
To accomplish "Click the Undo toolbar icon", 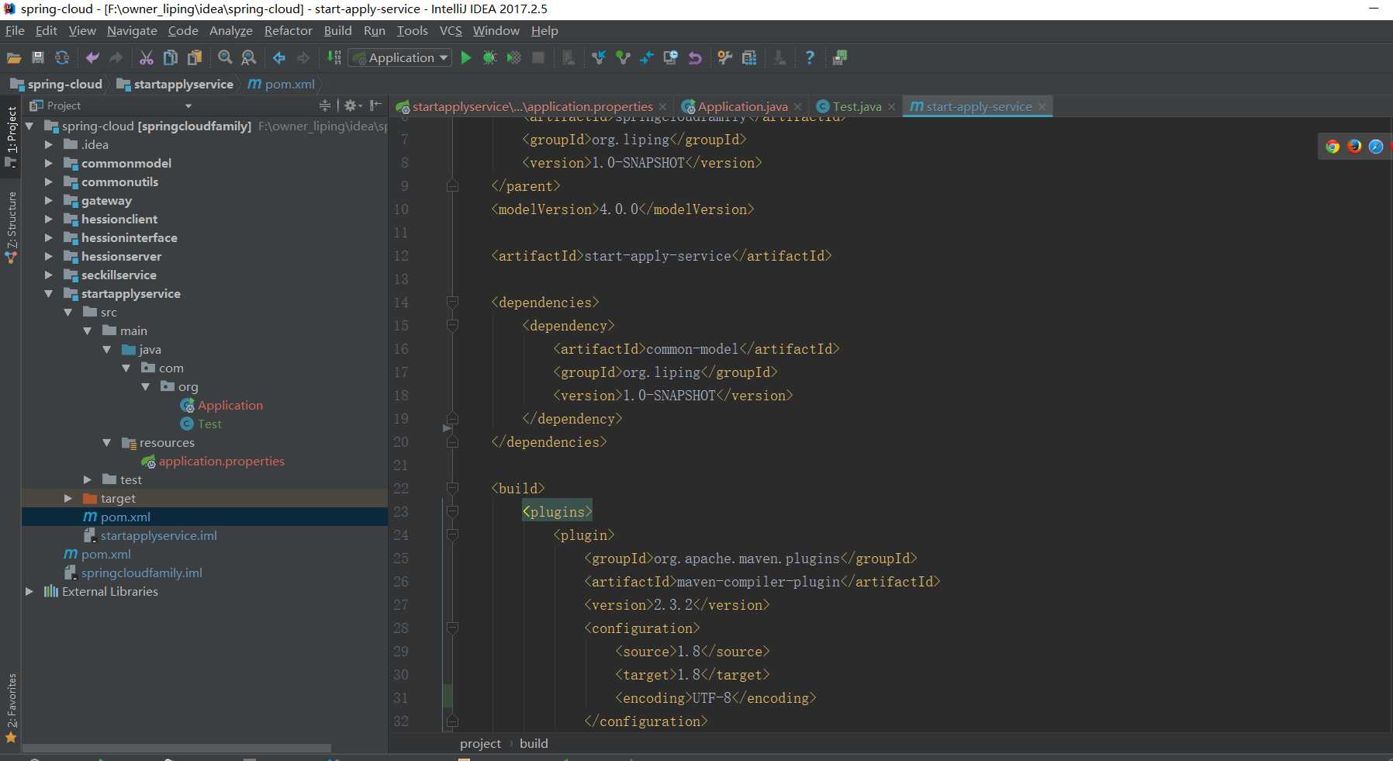I will pos(92,57).
